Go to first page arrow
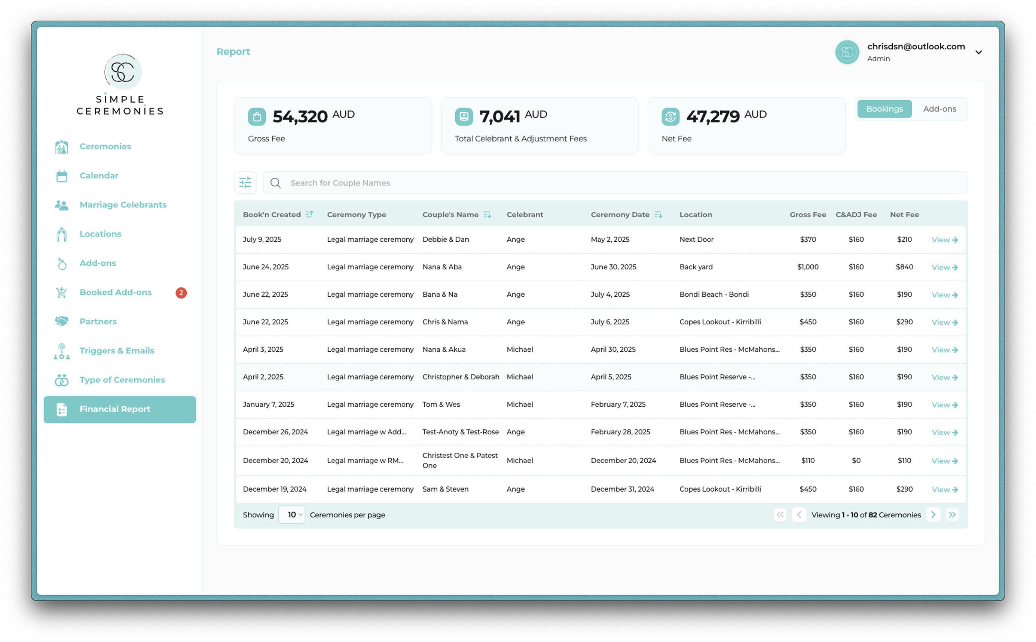1036x642 pixels. click(780, 515)
